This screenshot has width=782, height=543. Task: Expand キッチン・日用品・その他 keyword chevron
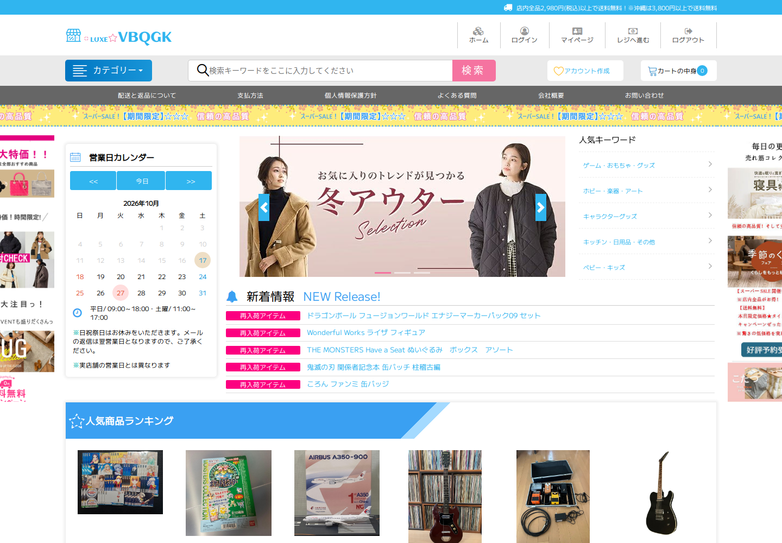[710, 241]
